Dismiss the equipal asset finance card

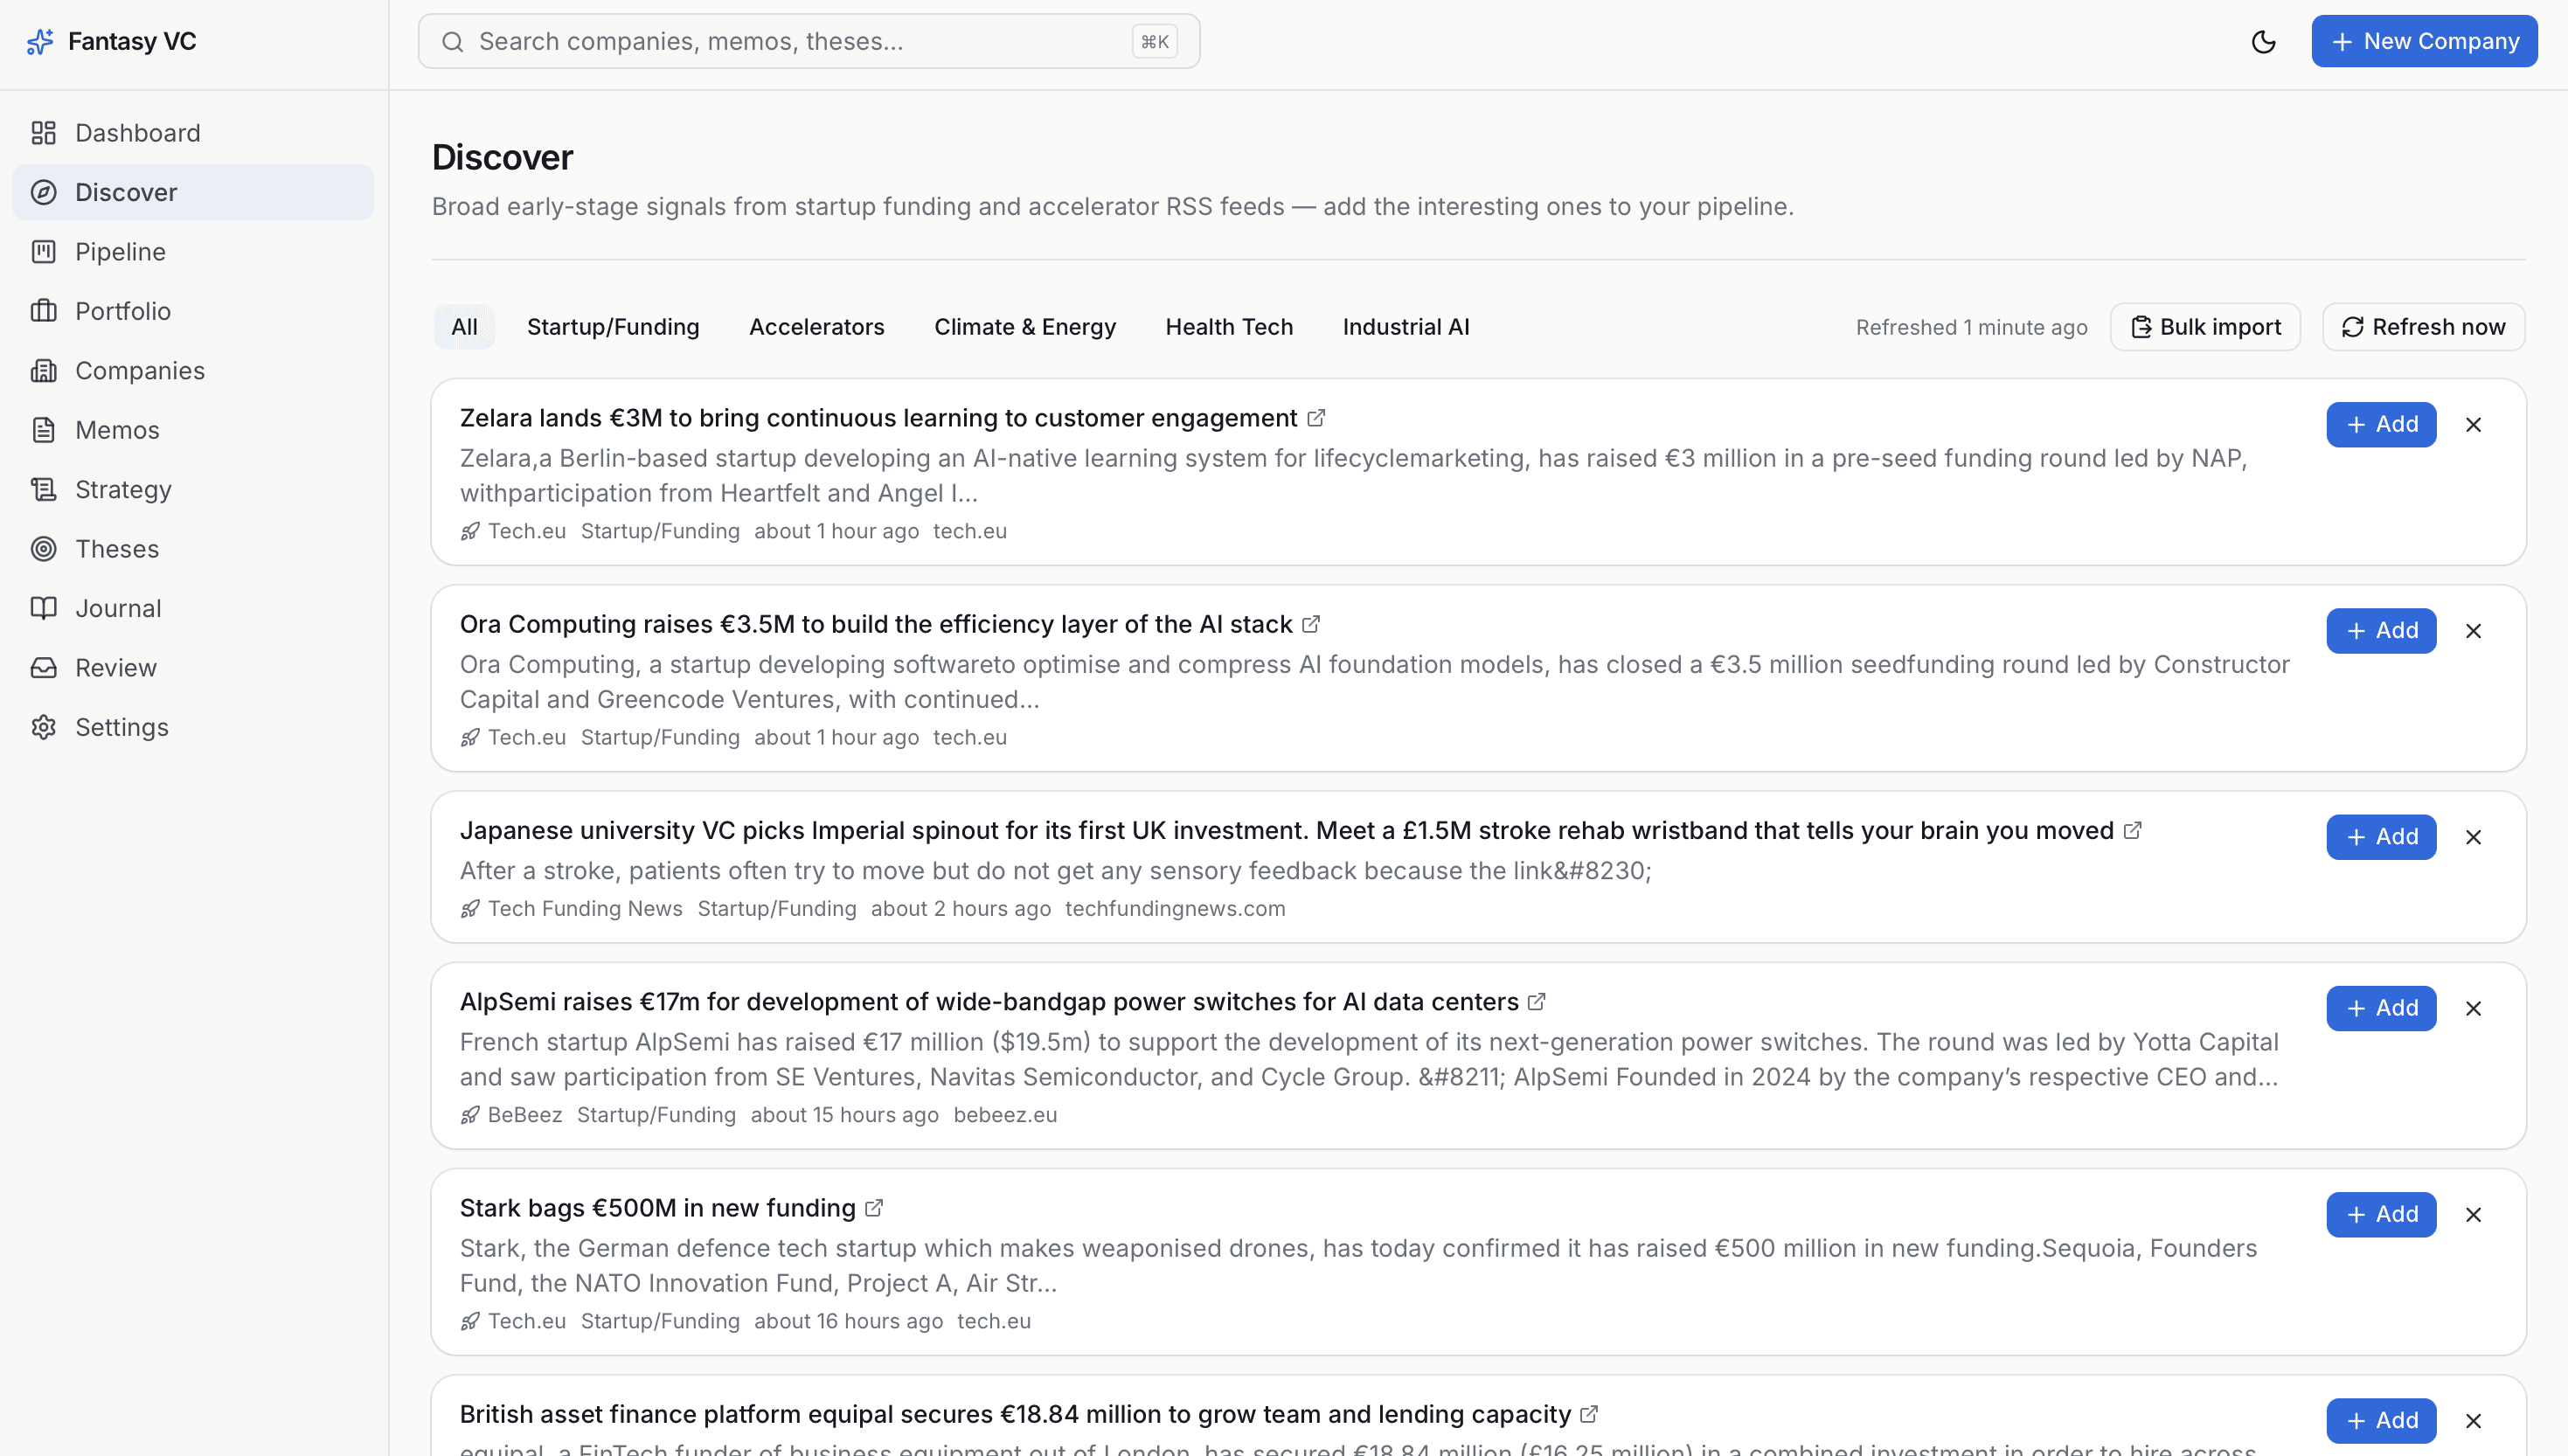[2474, 1421]
